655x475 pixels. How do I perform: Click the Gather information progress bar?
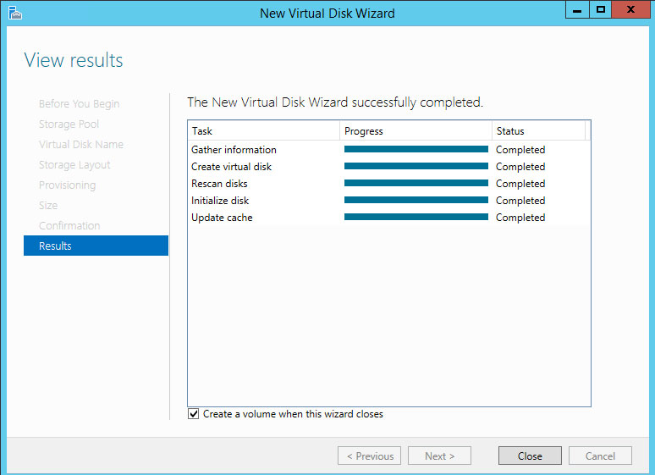pos(416,150)
